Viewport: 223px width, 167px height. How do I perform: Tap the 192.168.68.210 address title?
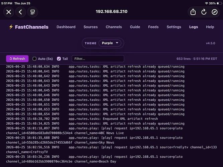111,11
